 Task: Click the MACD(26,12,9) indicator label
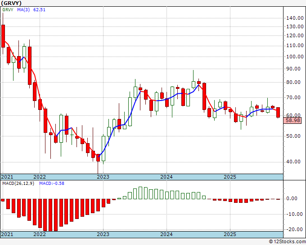(x=18, y=184)
